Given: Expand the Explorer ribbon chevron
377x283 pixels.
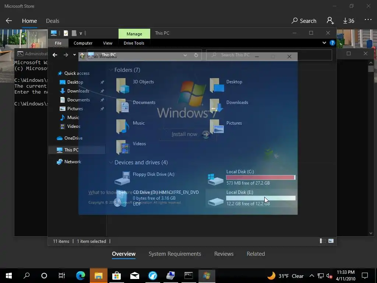Looking at the screenshot, I should 324,43.
